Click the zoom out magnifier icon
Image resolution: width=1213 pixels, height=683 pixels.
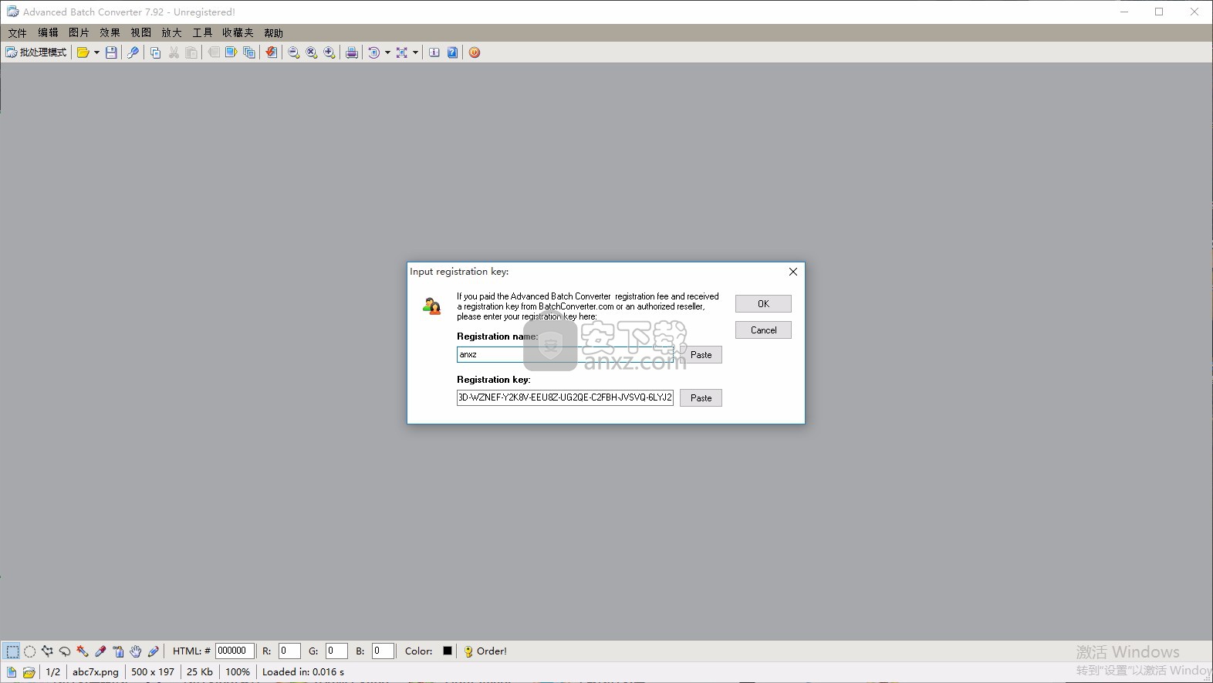coord(293,52)
